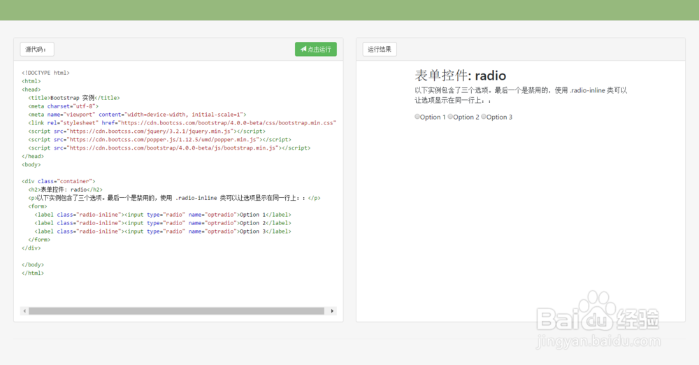Click the Option 1 label text in result
Viewport: 699px width, 365px height.
[433, 117]
